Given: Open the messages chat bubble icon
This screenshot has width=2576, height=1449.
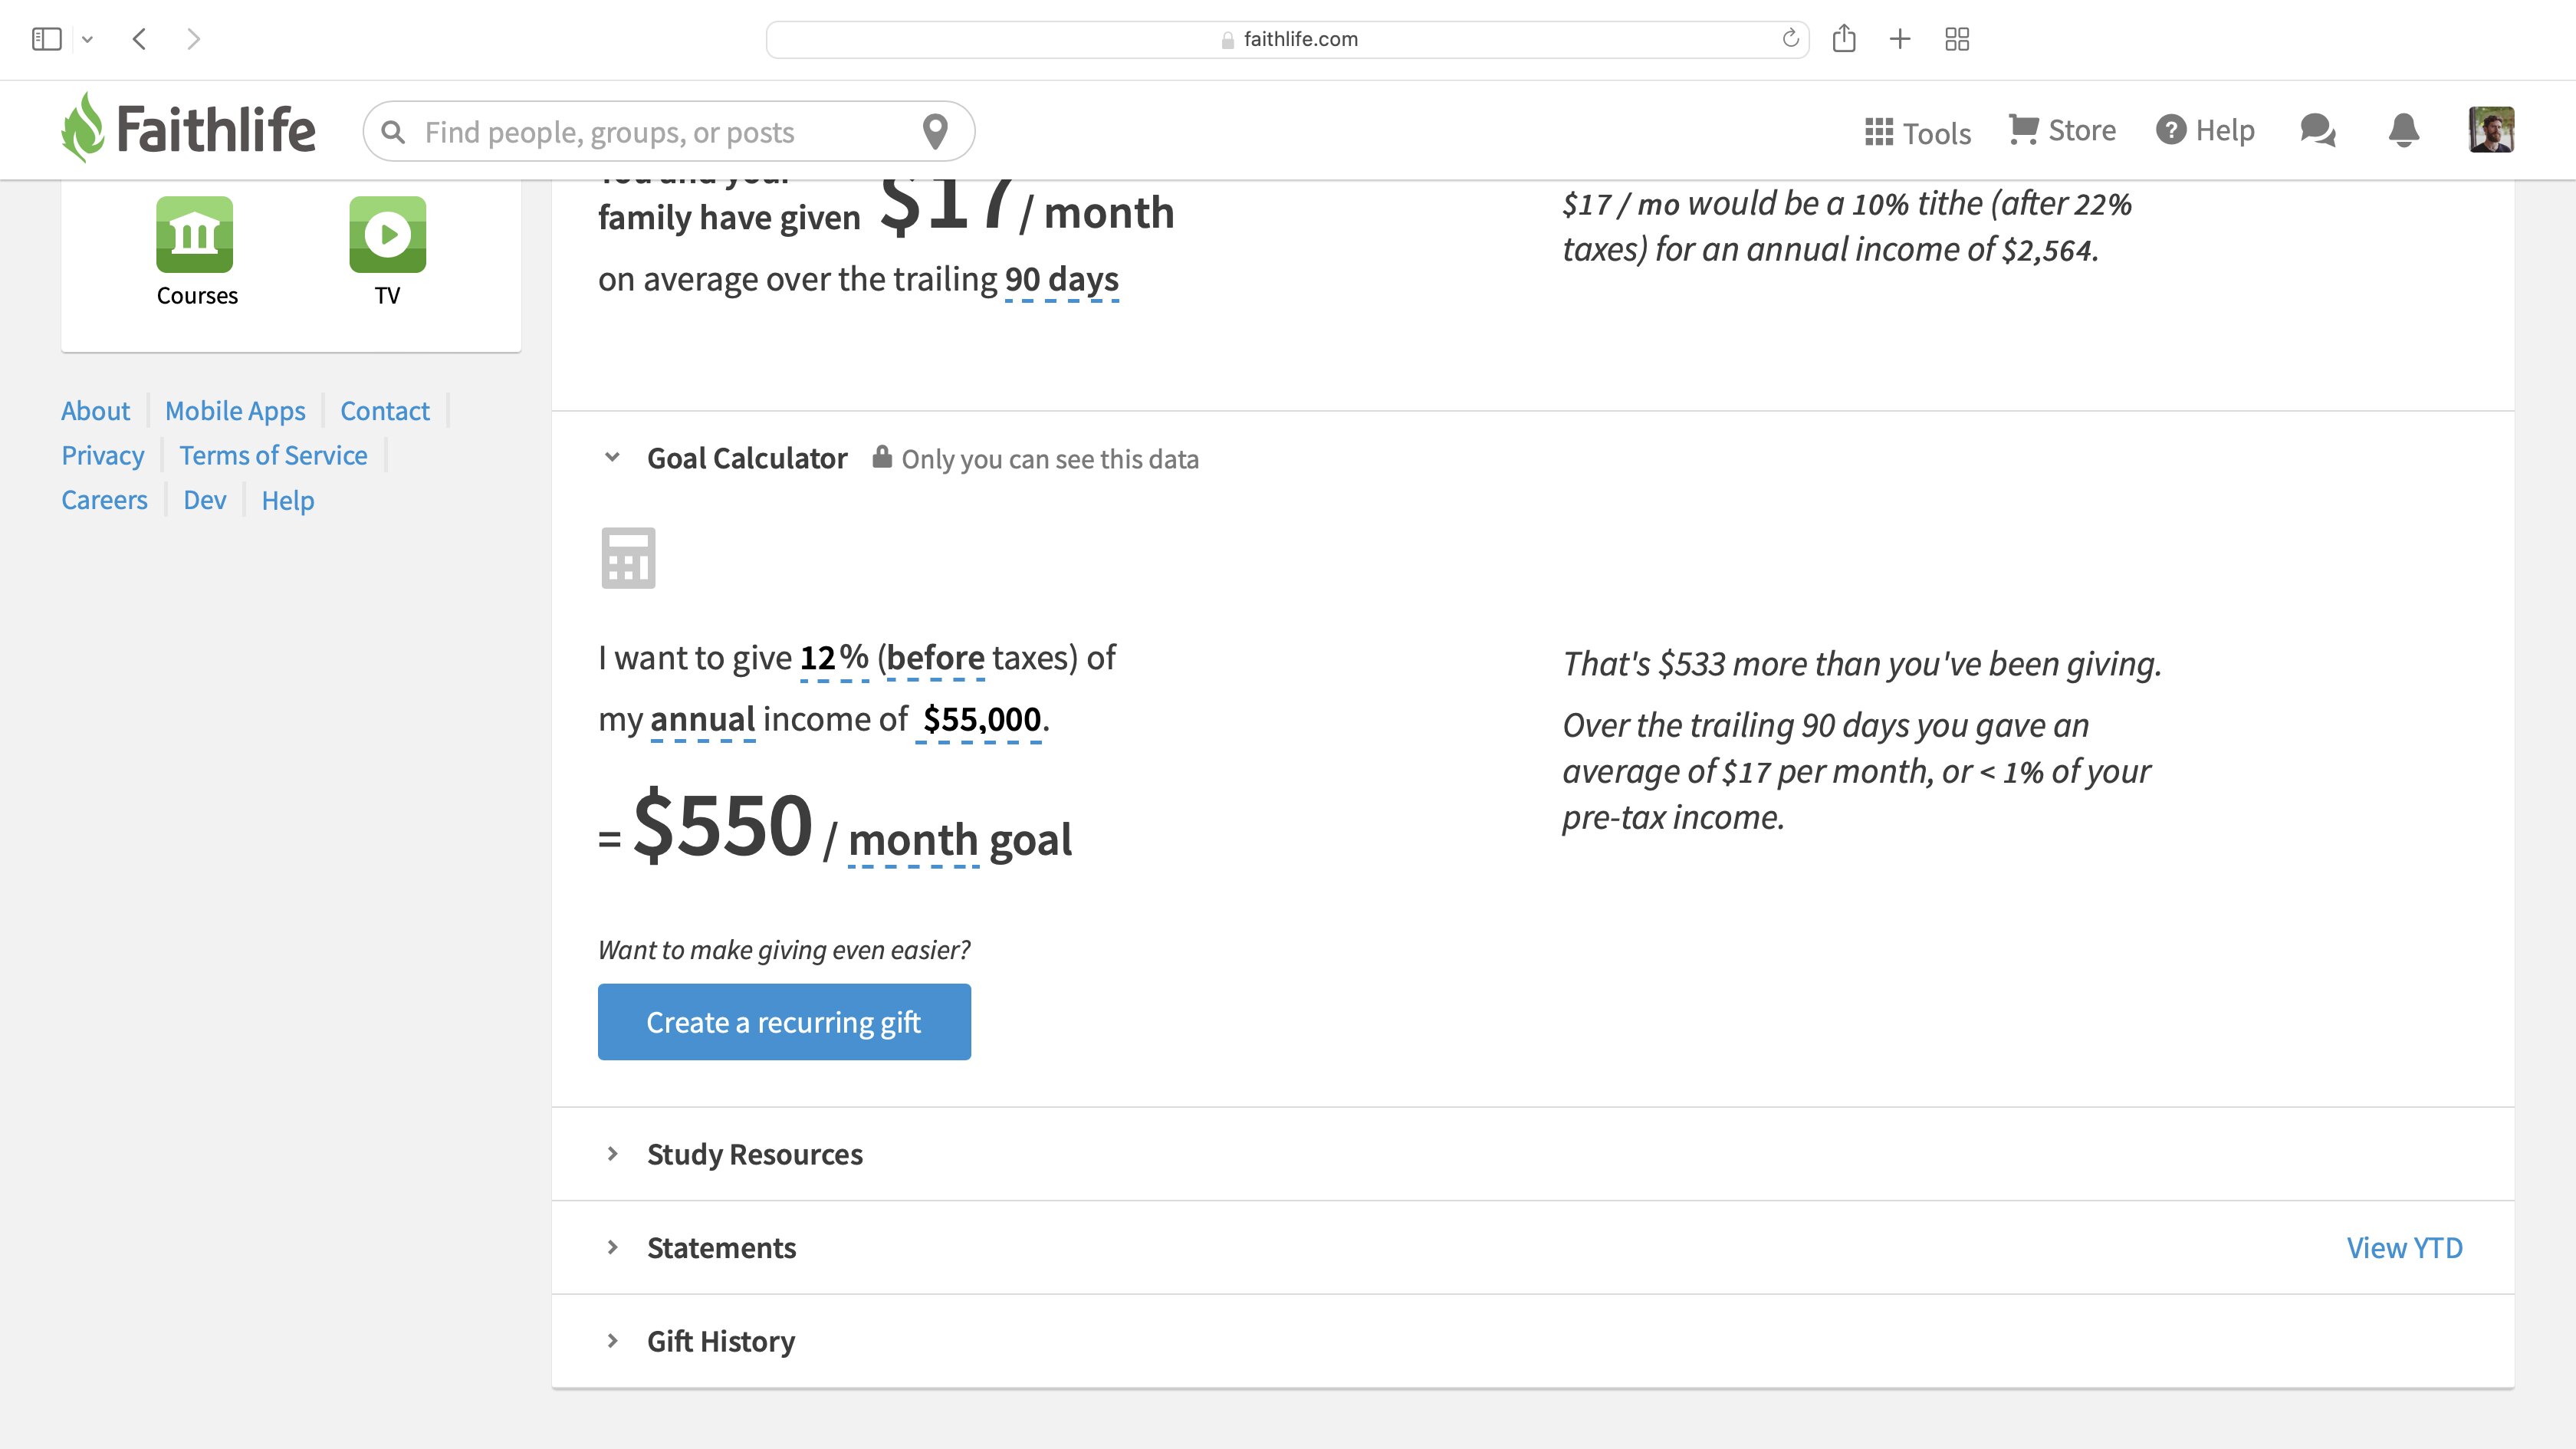Looking at the screenshot, I should (x=2317, y=130).
